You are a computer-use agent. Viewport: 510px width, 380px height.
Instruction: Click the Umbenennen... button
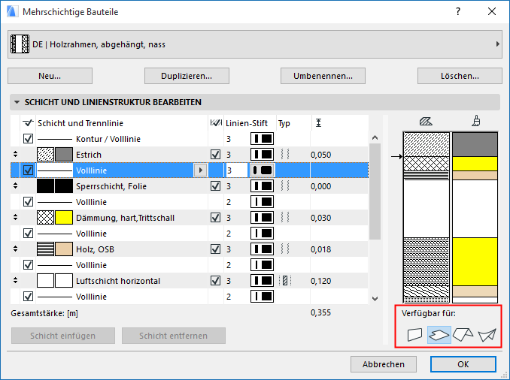tap(323, 76)
